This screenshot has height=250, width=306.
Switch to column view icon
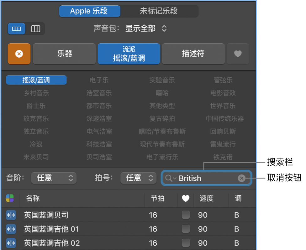35,29
